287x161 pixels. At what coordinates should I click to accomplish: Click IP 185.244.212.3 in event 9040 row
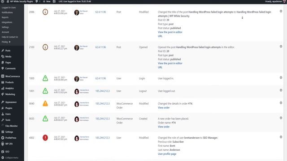pos(102,103)
